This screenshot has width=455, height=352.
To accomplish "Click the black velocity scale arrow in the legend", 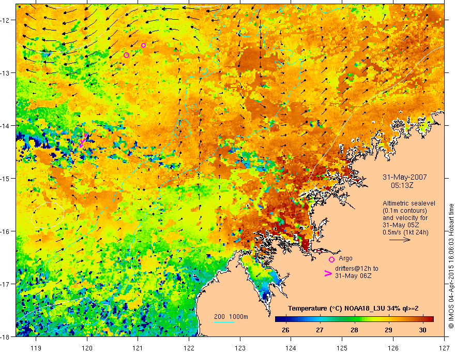I will pyautogui.click(x=400, y=240).
